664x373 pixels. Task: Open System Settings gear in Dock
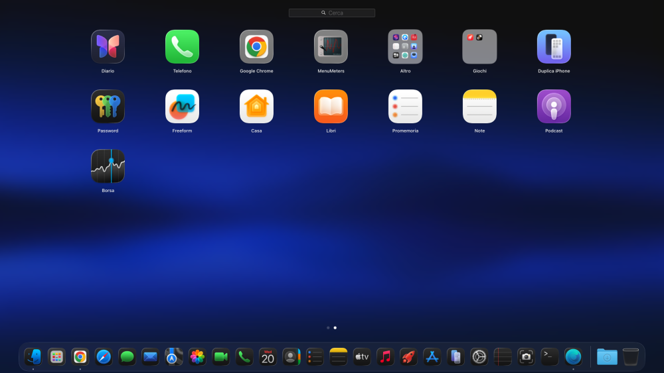[x=479, y=357]
